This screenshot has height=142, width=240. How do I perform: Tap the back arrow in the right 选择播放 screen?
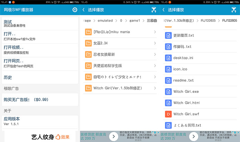(164, 10)
